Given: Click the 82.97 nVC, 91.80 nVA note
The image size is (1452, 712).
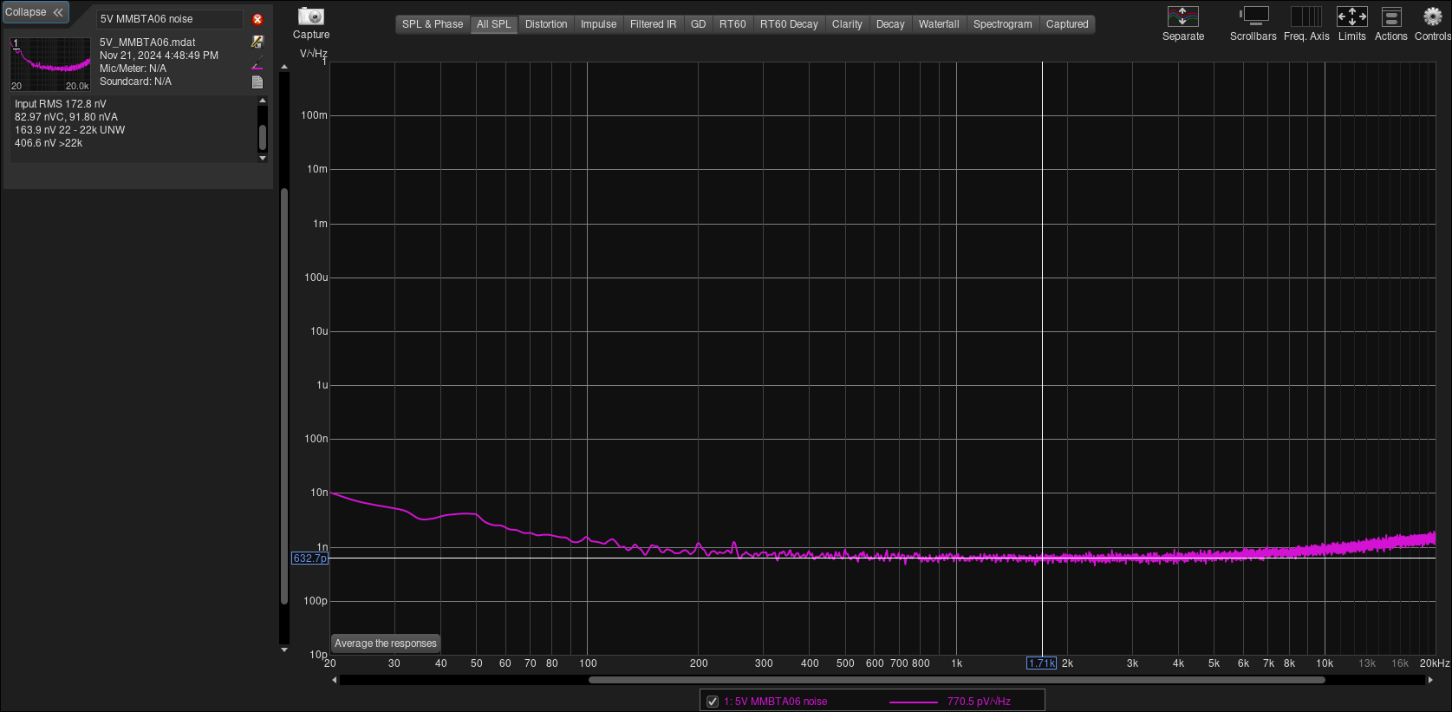Looking at the screenshot, I should 66,117.
